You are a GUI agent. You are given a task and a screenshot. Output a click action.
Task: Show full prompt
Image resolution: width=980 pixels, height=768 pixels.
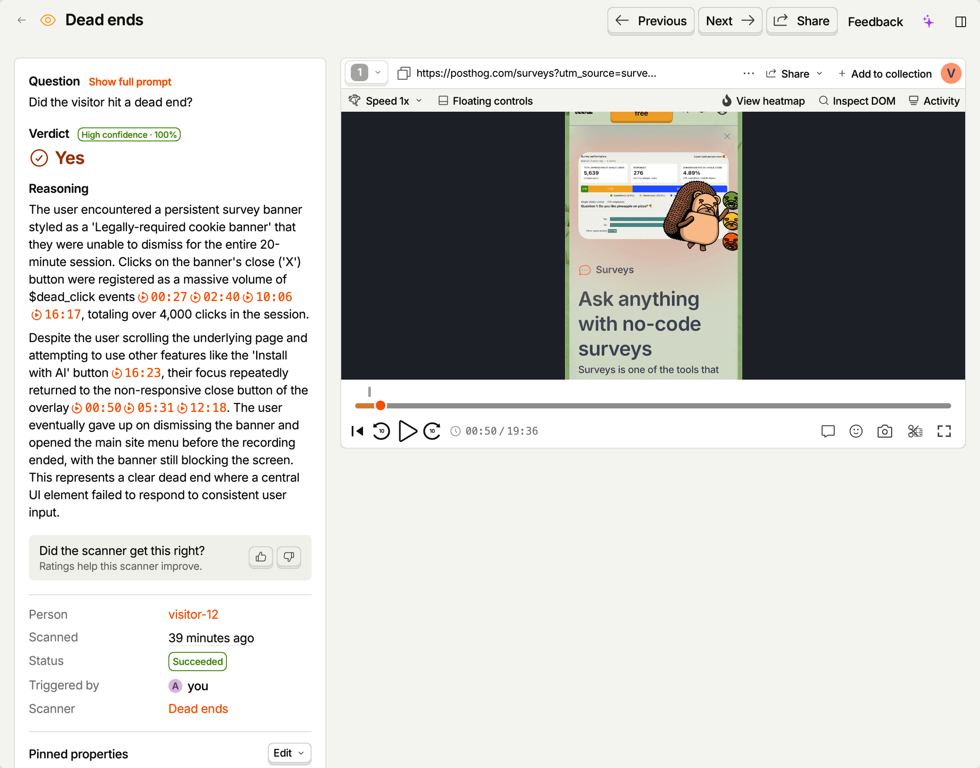130,82
